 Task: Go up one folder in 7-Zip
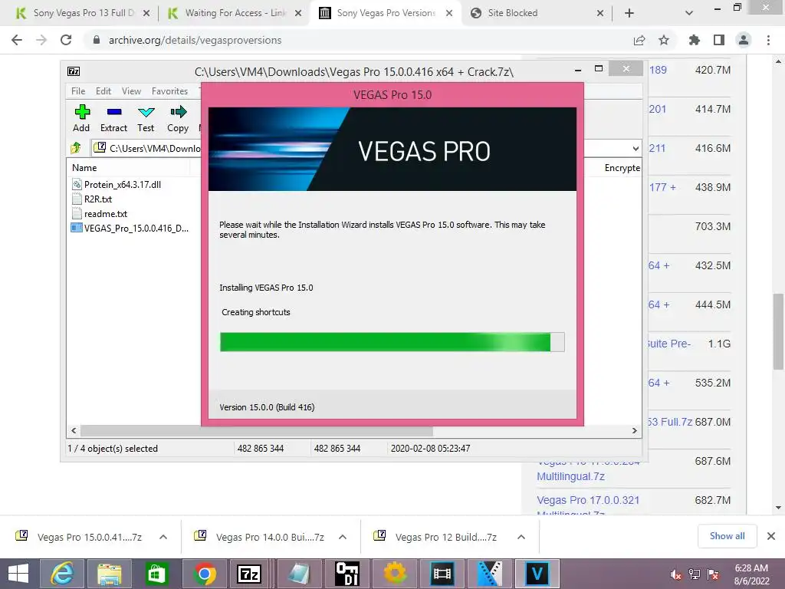point(76,148)
